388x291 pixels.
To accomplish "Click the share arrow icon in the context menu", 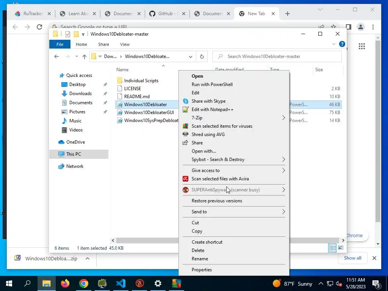I will (185, 143).
